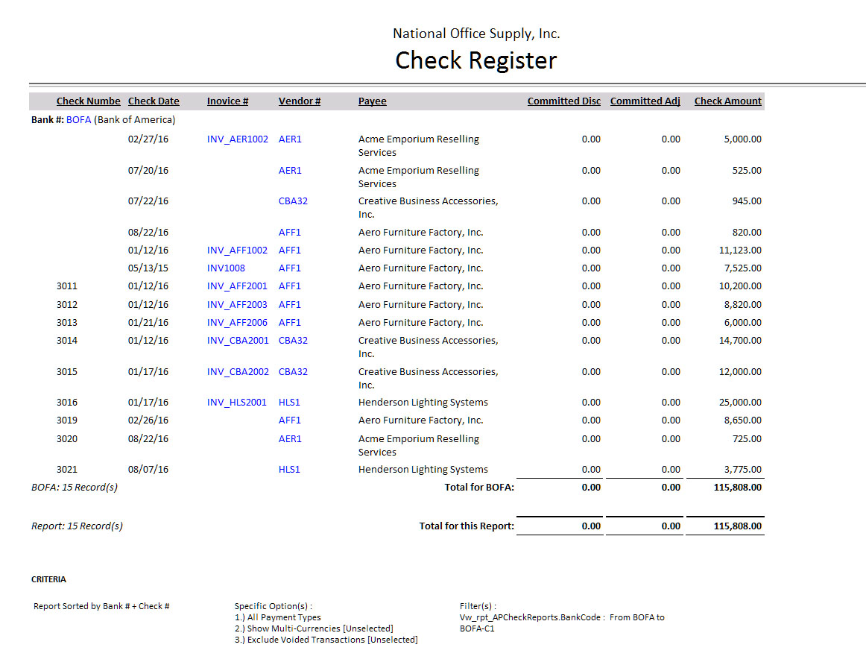Image resolution: width=866 pixels, height=668 pixels.
Task: Click the Invoice # column header
Action: coord(227,101)
